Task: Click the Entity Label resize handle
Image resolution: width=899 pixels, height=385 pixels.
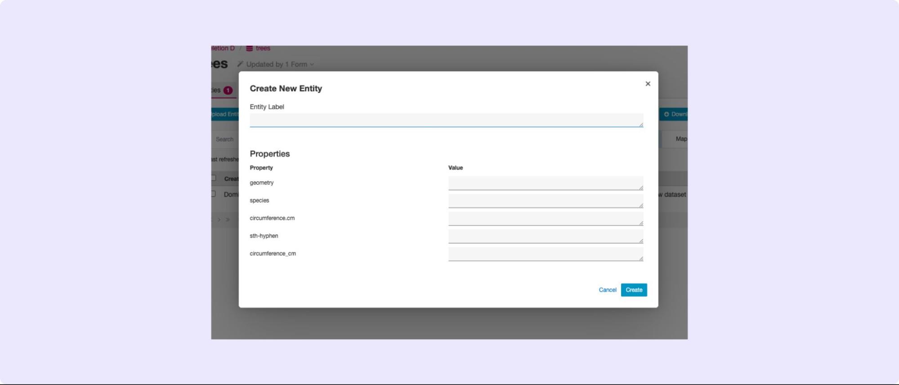Action: pos(641,125)
